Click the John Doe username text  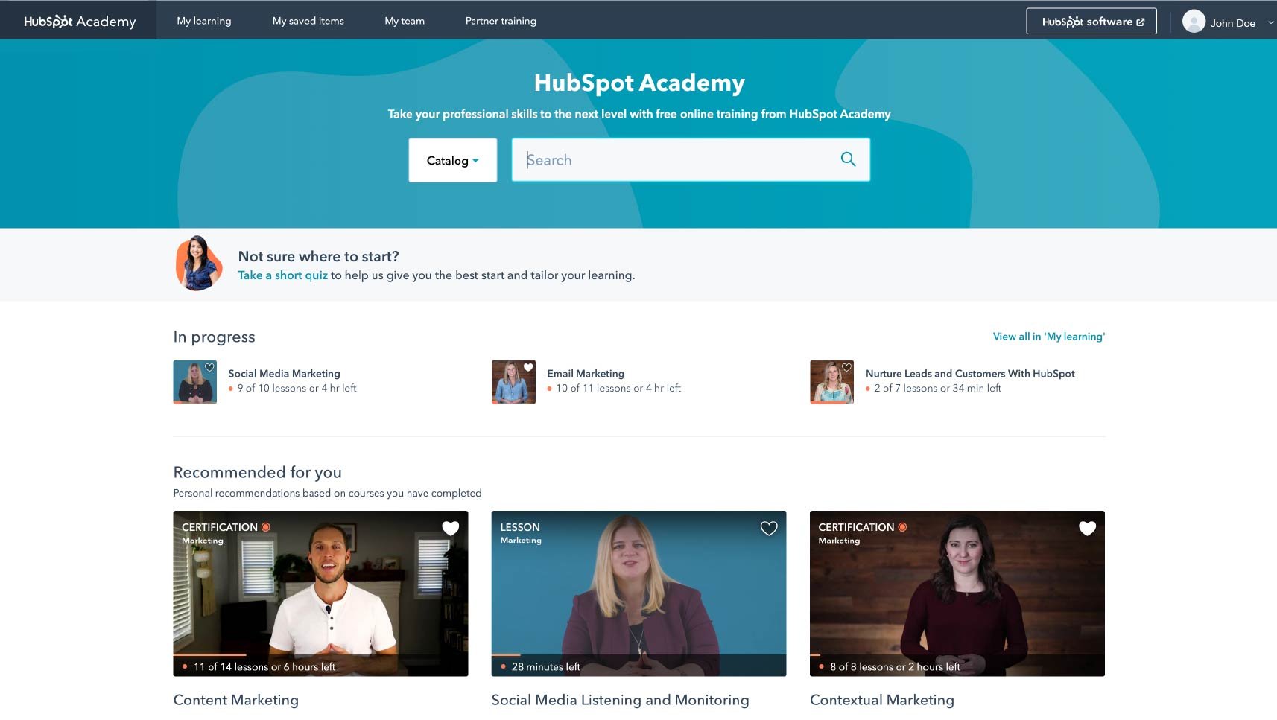coord(1232,23)
